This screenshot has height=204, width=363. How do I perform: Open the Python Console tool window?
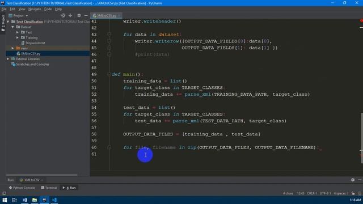[22, 188]
